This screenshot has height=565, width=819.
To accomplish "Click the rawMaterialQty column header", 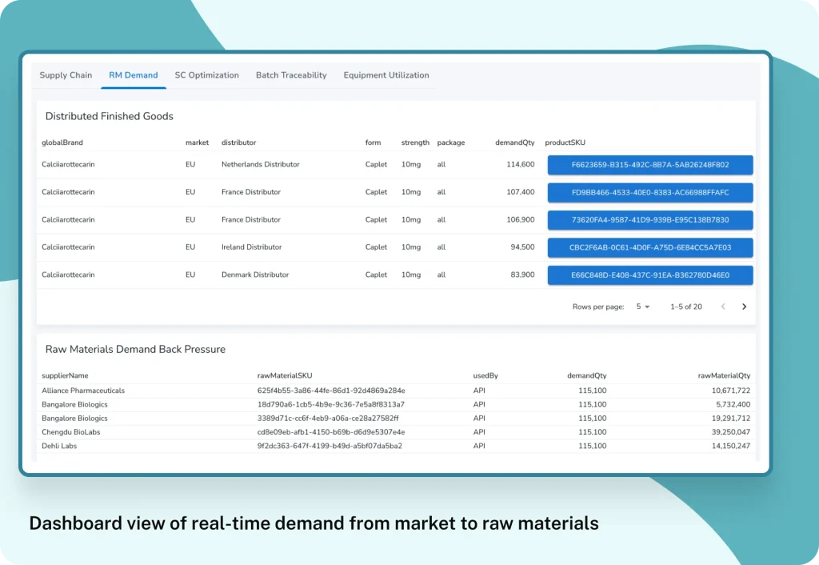I will tap(724, 375).
